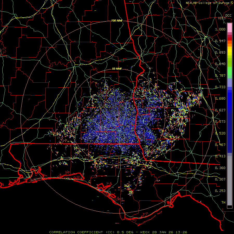Click the green segment of the color bar
The width and height of the screenshot is (234, 234).
coord(230,71)
